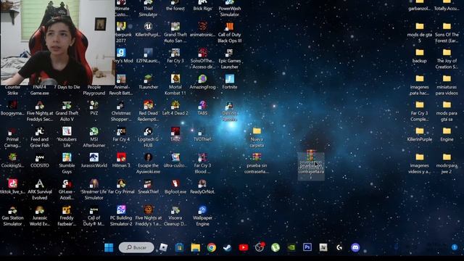Select Far Cry 4 shortcut
This screenshot has height=261, width=464.
121,134
